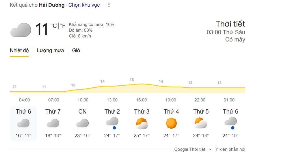Viewport: 281px width, 162px height.
Task: Click the 16:00 point on temperature graph
Action: [142, 84]
